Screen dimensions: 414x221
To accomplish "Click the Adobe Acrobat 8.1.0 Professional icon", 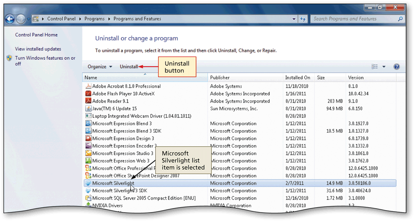I will click(x=88, y=86).
